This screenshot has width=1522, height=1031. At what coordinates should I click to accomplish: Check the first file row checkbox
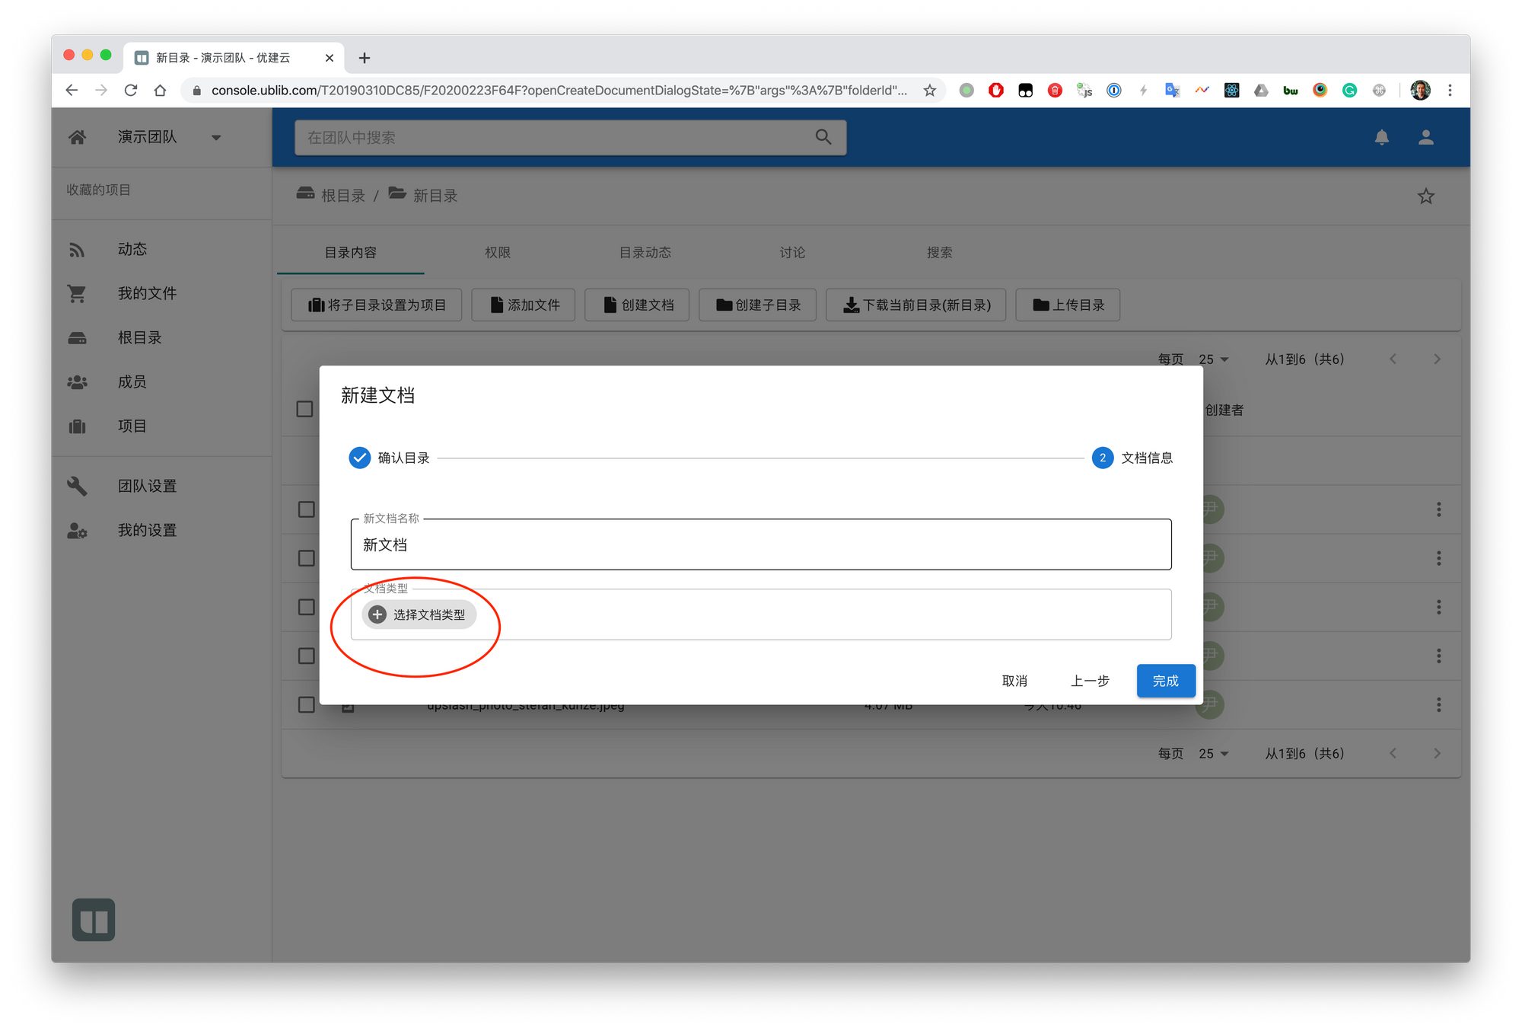point(306,509)
